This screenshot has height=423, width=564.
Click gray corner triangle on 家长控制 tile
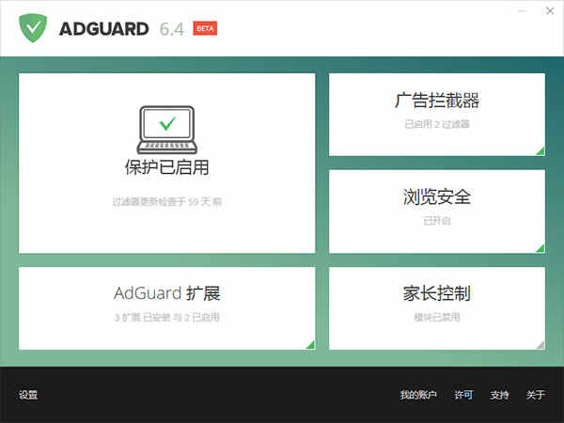pyautogui.click(x=540, y=344)
